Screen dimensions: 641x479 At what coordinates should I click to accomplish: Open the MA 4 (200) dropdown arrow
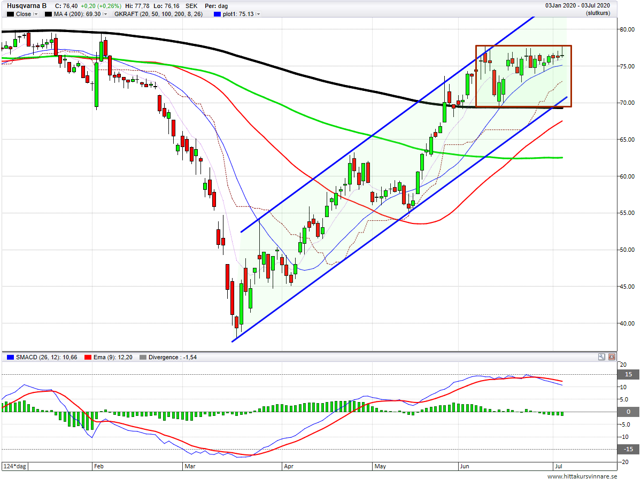point(105,14)
